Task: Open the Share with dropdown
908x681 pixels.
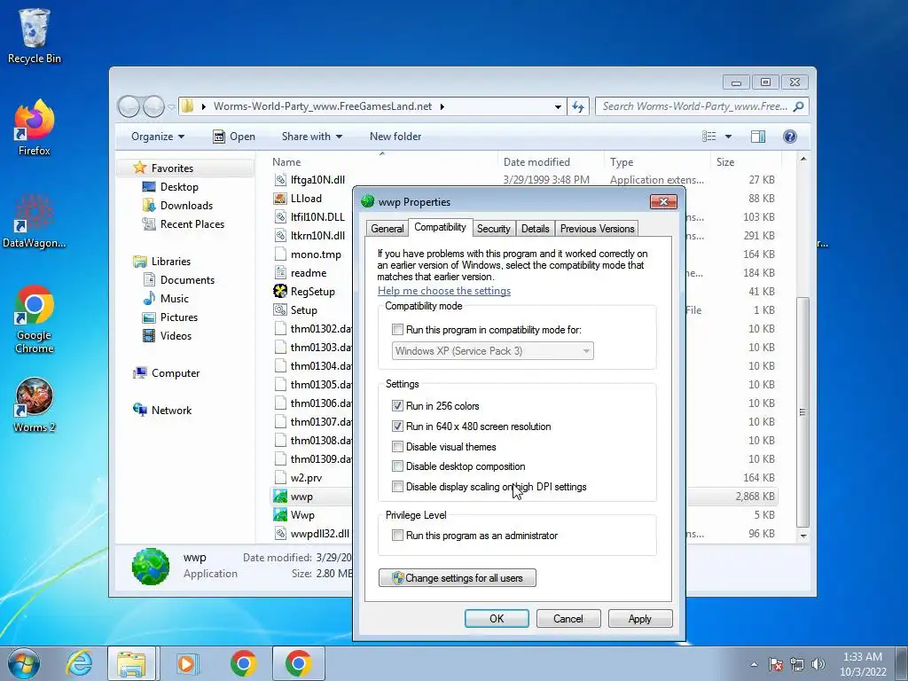Action: pos(312,137)
